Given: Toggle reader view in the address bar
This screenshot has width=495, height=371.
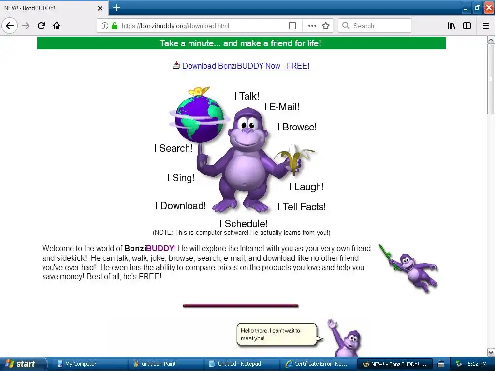Looking at the screenshot, I should coord(292,26).
